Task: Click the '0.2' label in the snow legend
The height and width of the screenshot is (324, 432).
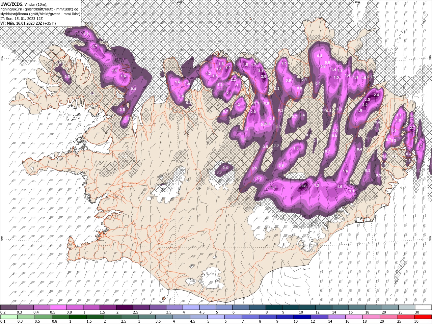Action: pyautogui.click(x=3, y=312)
